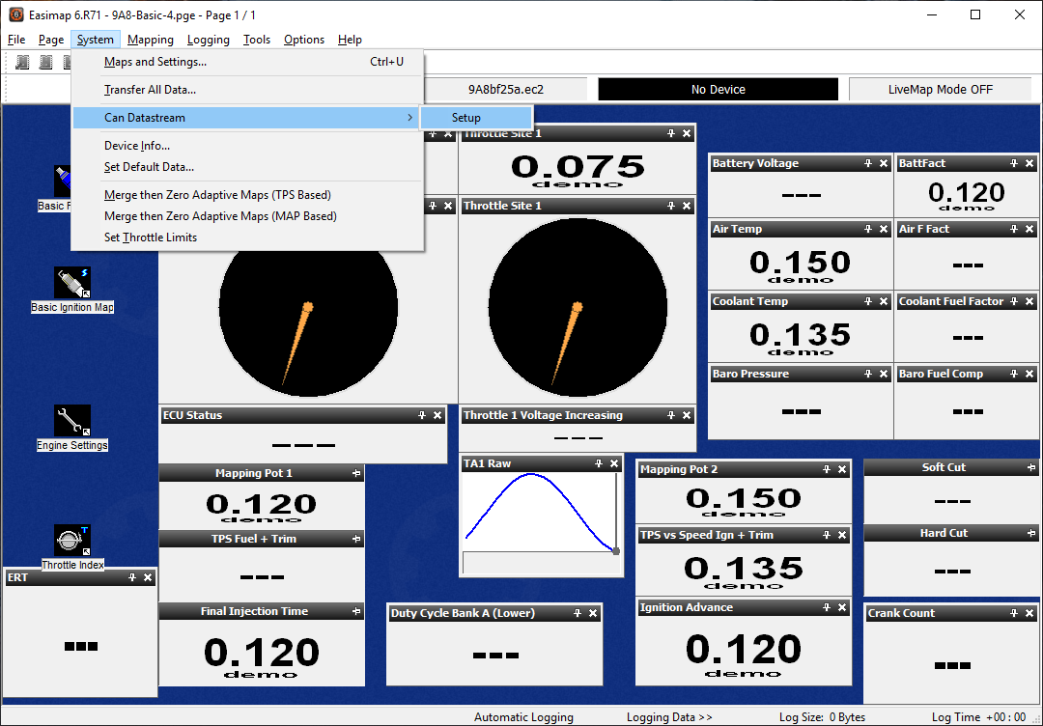Image resolution: width=1043 pixels, height=726 pixels.
Task: Pin the Duty Cycle Bank A panel
Action: coord(576,614)
